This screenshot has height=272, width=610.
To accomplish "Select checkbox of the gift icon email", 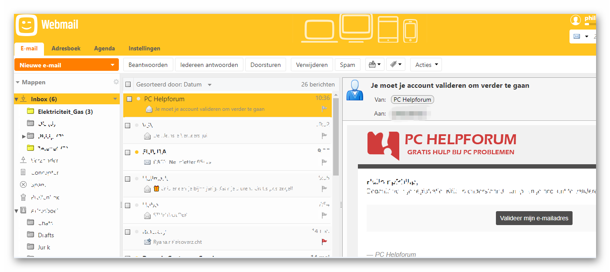I will (x=128, y=179).
